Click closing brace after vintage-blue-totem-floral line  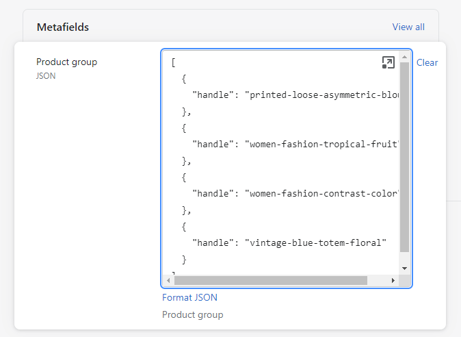[x=184, y=260]
